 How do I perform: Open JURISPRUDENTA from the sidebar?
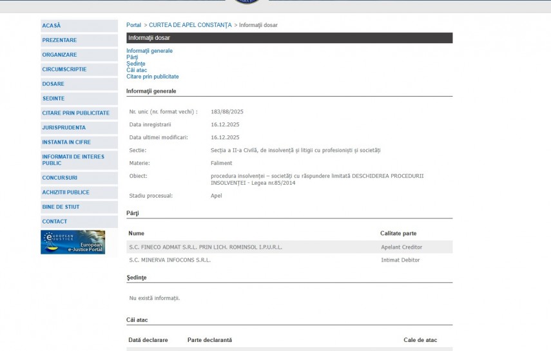[x=64, y=128]
